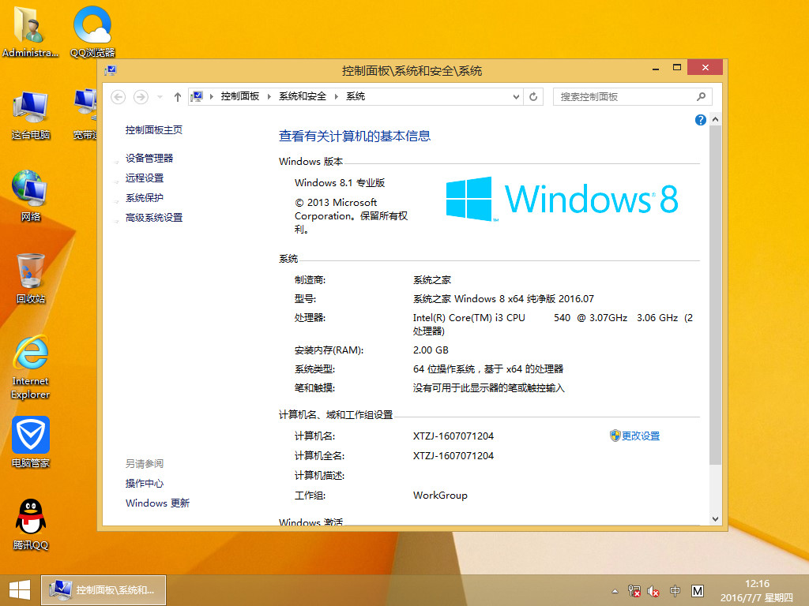
Task: Open 设备管理器 from the sidebar
Action: click(x=152, y=158)
